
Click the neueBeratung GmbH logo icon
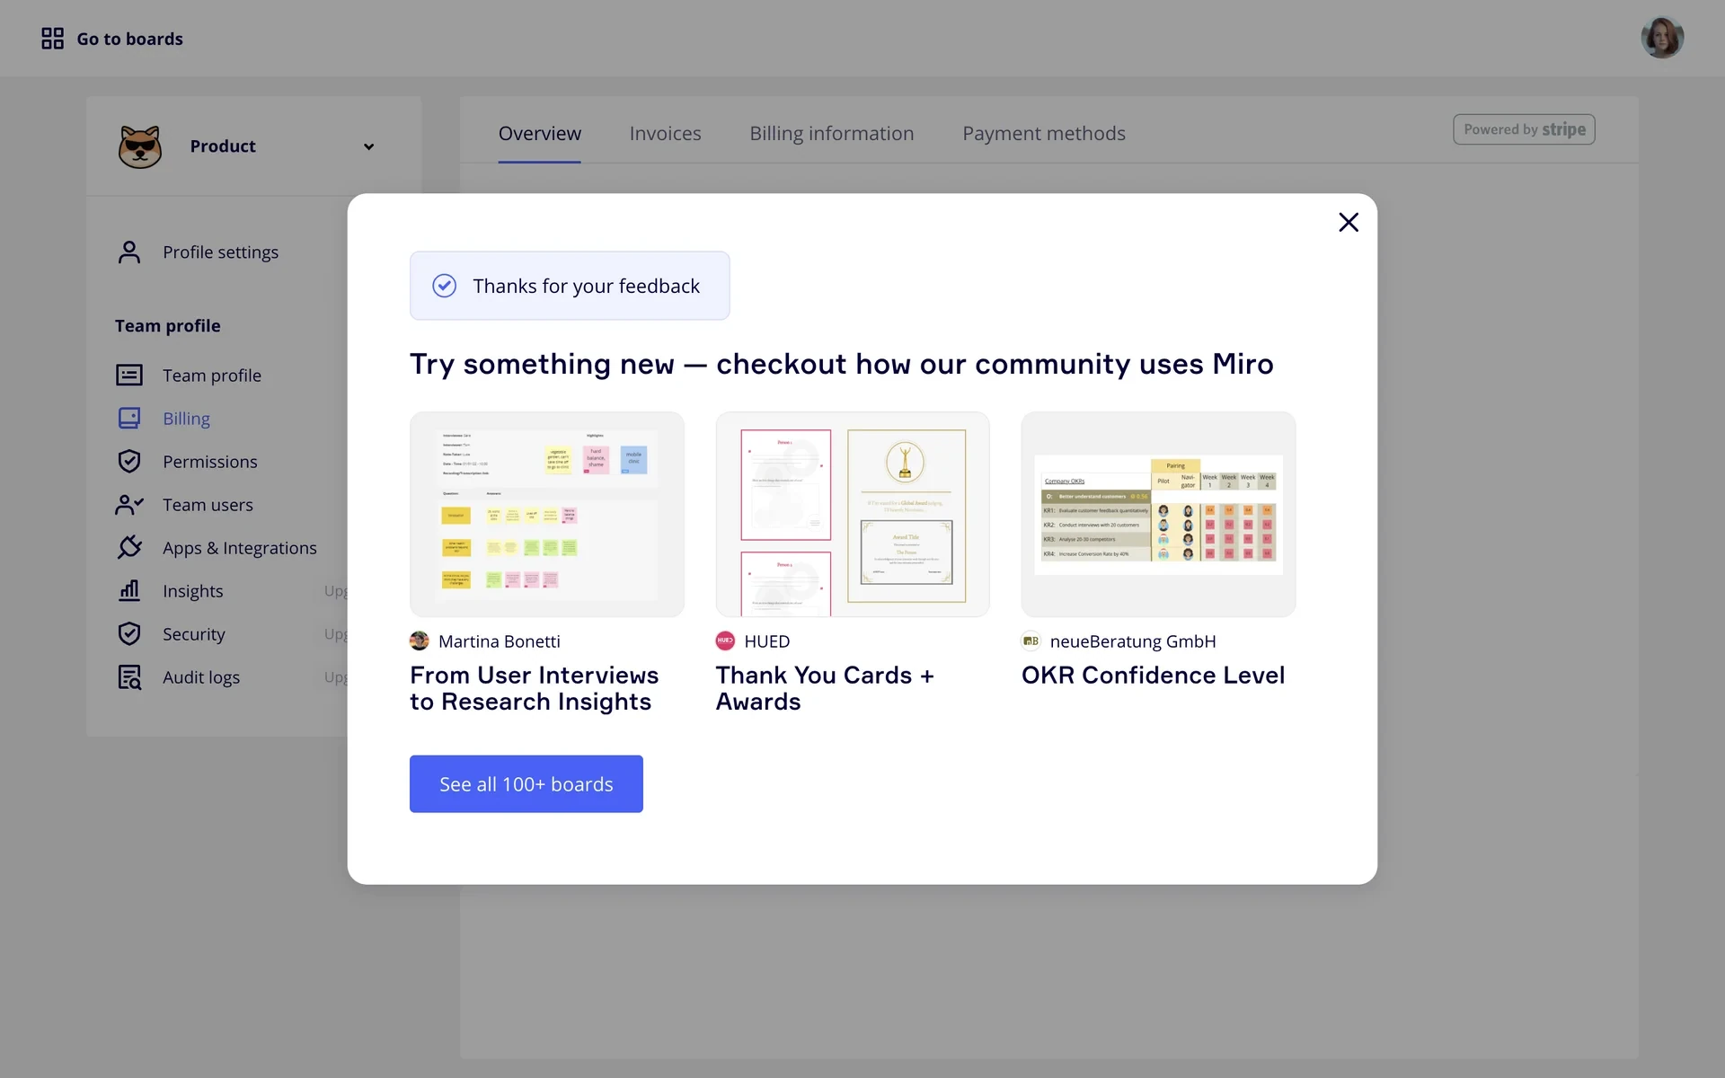pyautogui.click(x=1031, y=641)
